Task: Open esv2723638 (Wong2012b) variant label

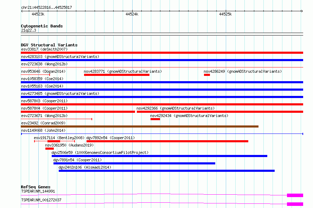Action: point(44,64)
